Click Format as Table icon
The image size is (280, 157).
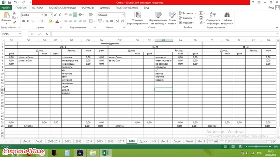[x=158, y=18]
